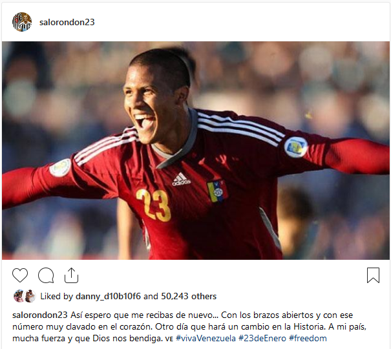The height and width of the screenshot is (349, 391).
Task: Open danny_d10b10f6 profile link
Action: tap(108, 296)
